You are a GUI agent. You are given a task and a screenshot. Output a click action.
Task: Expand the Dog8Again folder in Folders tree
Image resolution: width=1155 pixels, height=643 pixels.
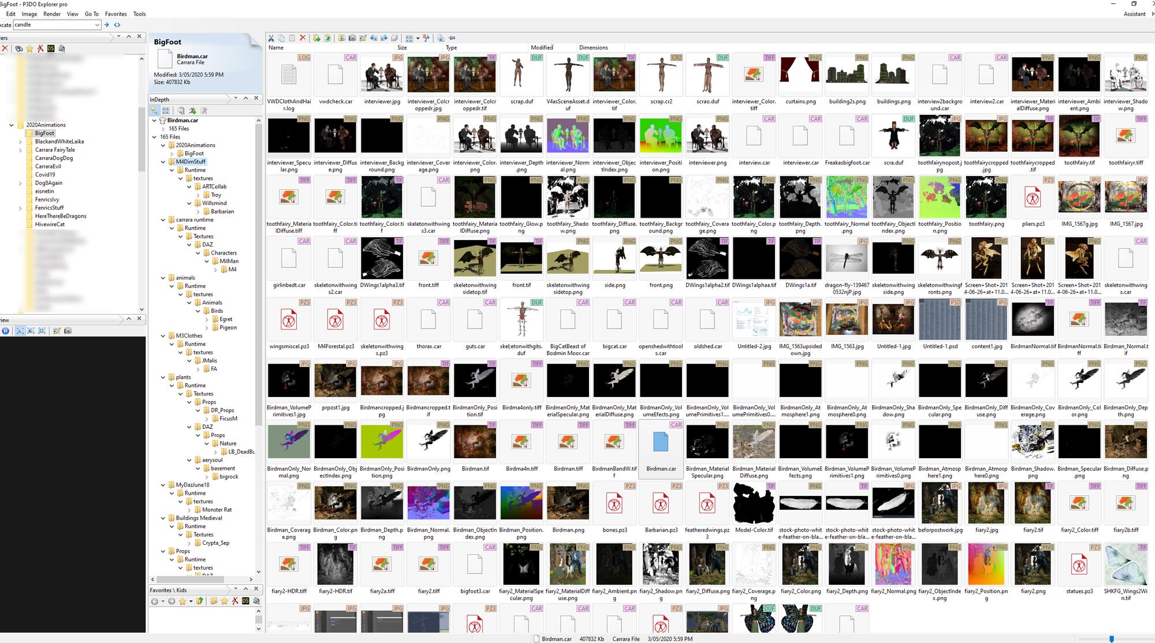click(20, 183)
